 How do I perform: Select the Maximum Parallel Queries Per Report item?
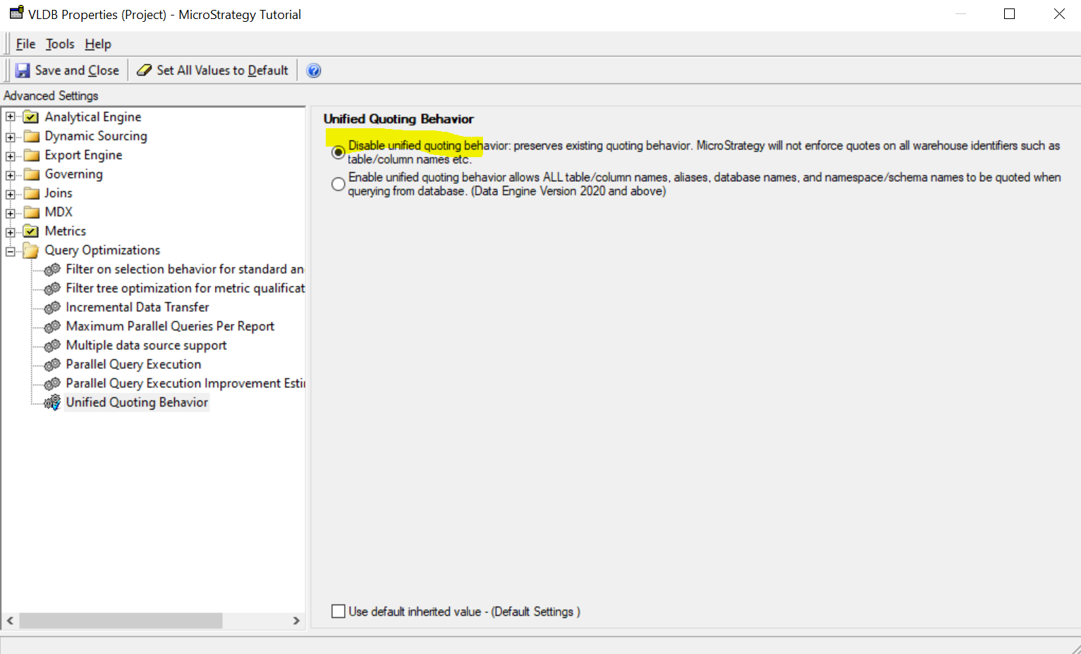(x=169, y=326)
